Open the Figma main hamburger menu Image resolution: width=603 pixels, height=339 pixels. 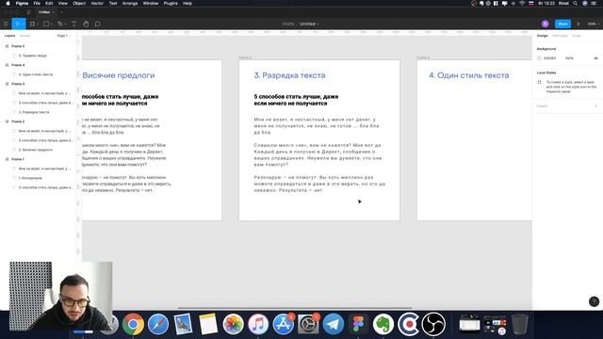tap(6, 24)
